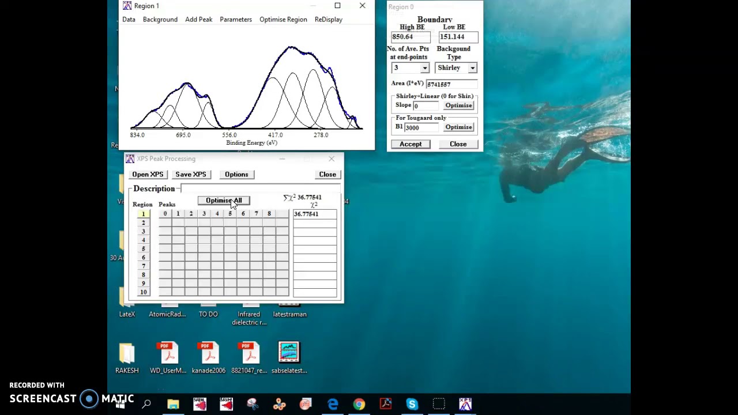Open Options in XPS Peak Processing
The width and height of the screenshot is (738, 415).
pyautogui.click(x=236, y=174)
